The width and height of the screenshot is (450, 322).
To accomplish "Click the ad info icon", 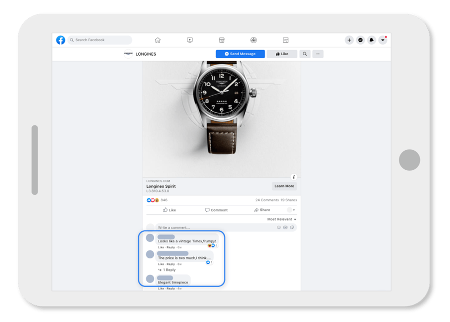I will (x=293, y=177).
